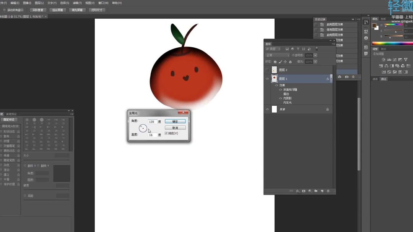Click 确定 in the 全局光 dialog

[175, 121]
